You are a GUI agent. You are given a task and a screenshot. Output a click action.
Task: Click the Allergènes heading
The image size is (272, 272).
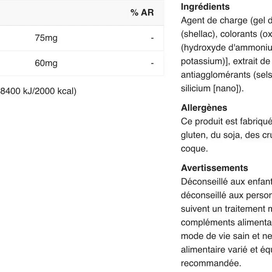coord(204,108)
